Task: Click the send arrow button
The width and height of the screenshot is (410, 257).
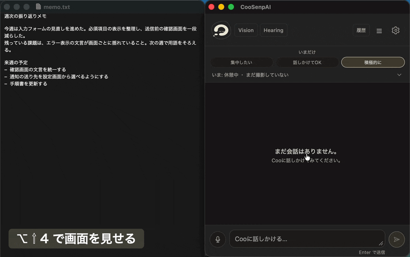Action: pos(396,239)
